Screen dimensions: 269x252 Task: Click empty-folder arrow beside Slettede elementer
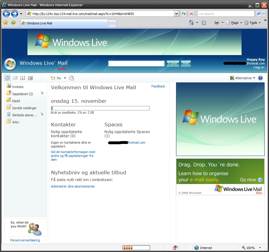(42, 114)
